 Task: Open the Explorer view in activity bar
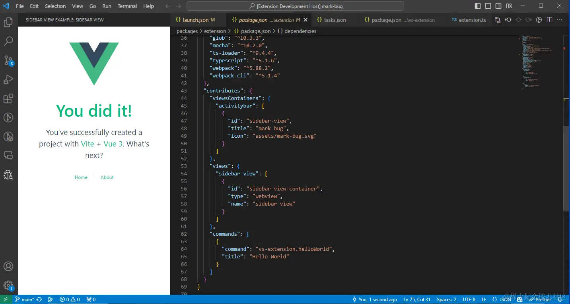click(x=8, y=22)
